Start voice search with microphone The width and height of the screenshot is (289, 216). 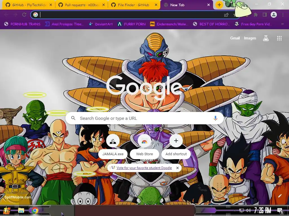(215, 118)
